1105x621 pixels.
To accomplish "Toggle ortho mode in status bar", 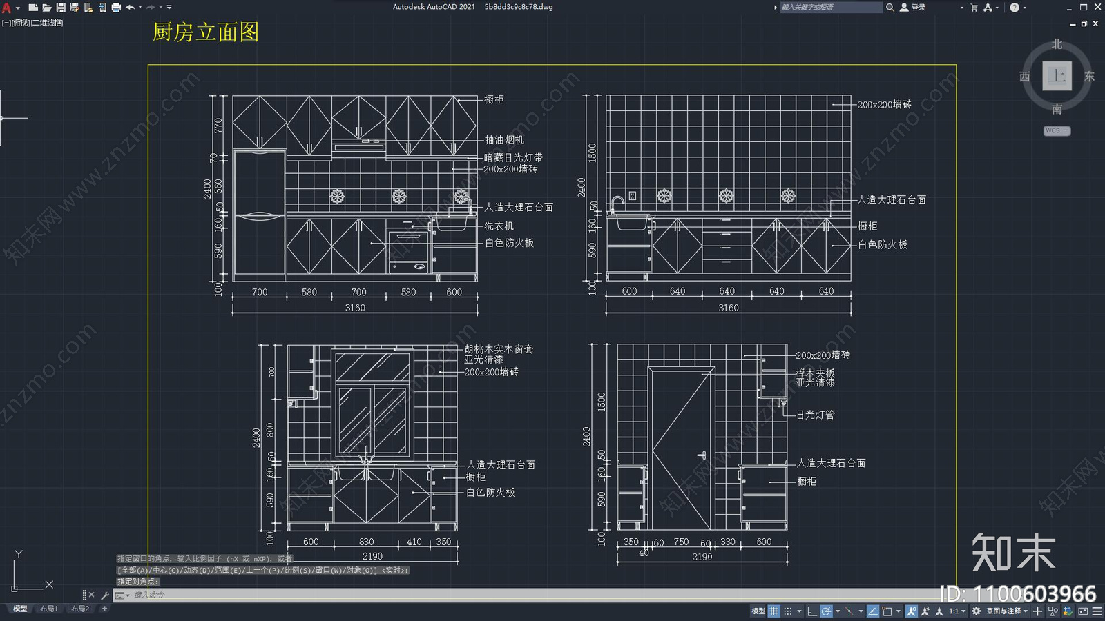I will [812, 611].
